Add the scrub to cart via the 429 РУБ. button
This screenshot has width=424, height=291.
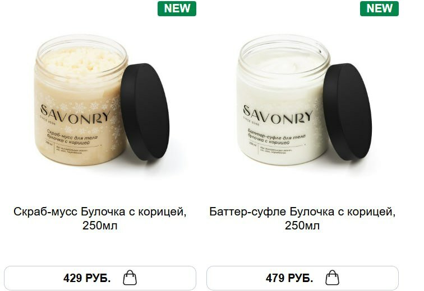coord(100,278)
